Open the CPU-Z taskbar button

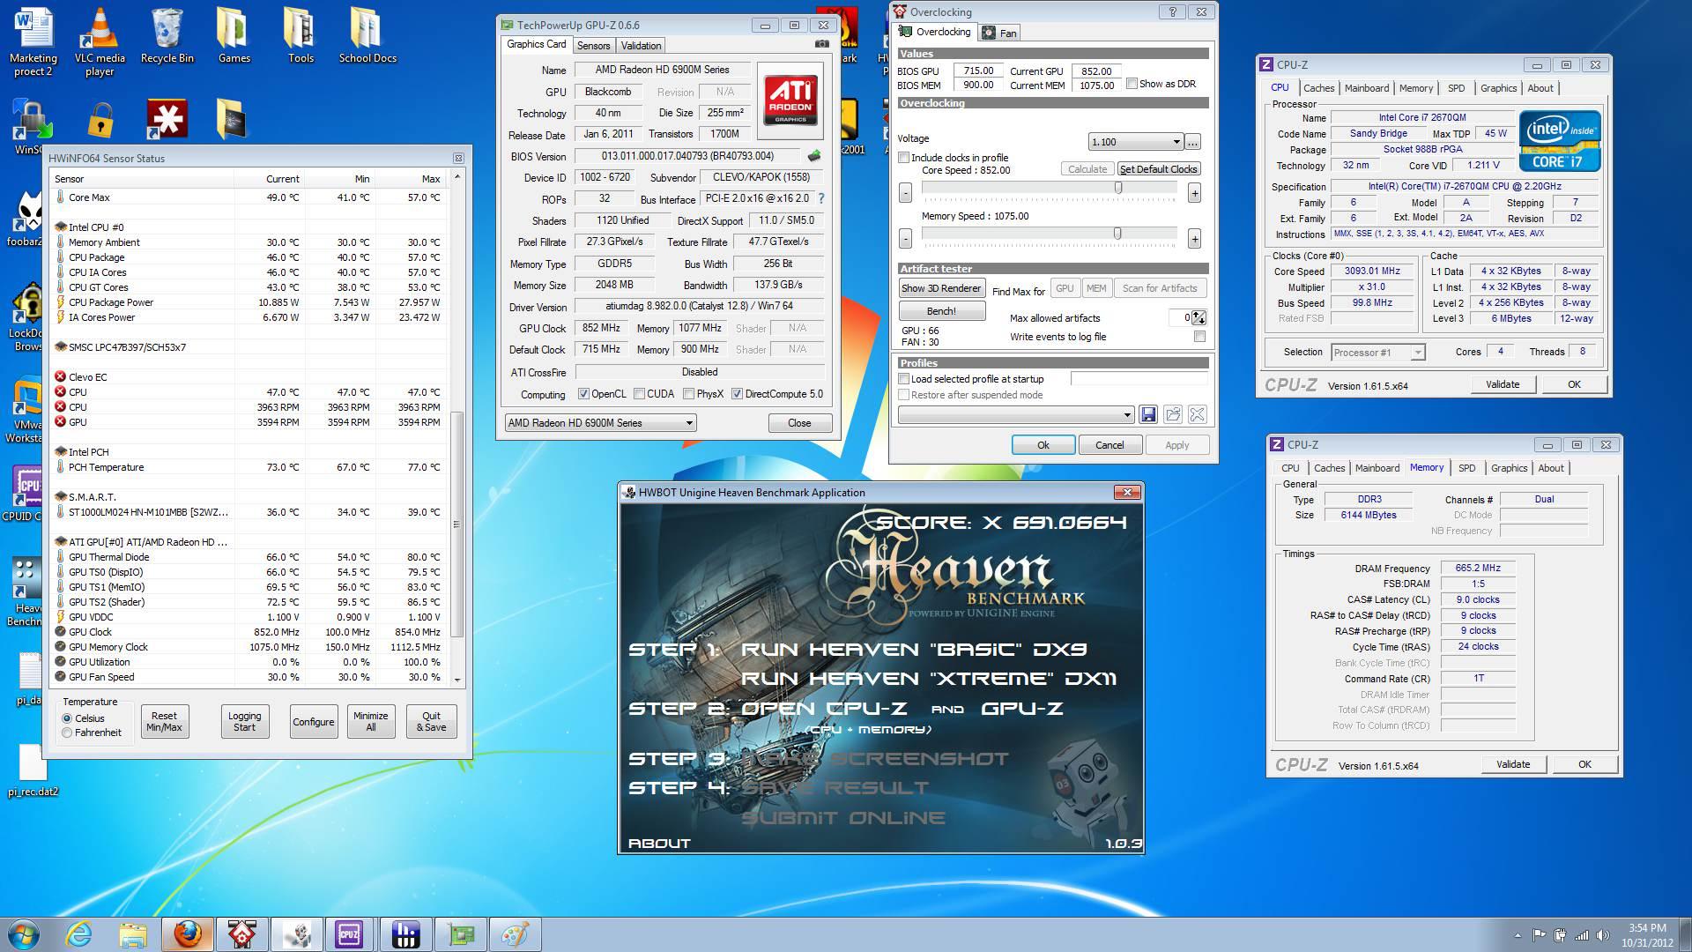click(x=350, y=934)
